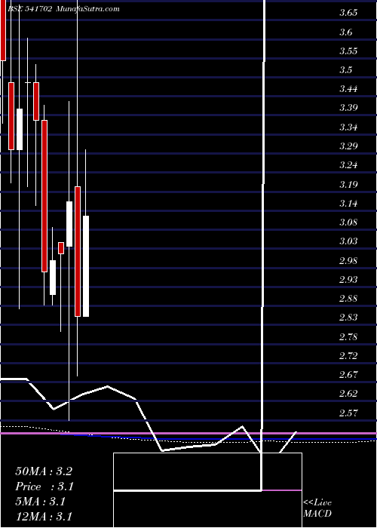Click the 2.98 price axis label
The height and width of the screenshot is (528, 377).
(348, 261)
